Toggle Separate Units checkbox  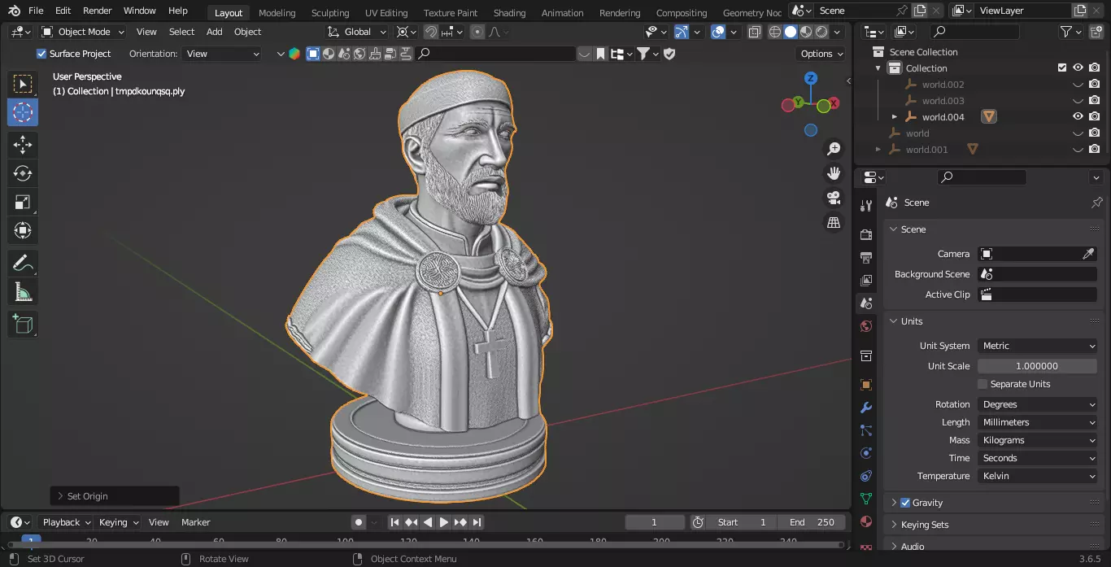tap(982, 384)
